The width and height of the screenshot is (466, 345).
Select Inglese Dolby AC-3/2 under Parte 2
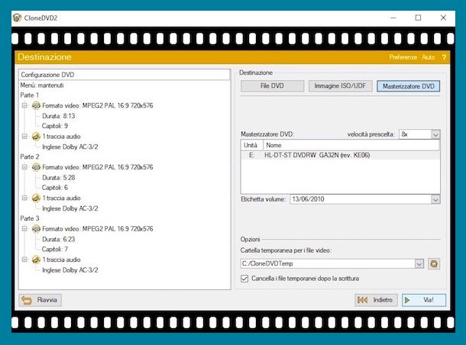tap(70, 208)
